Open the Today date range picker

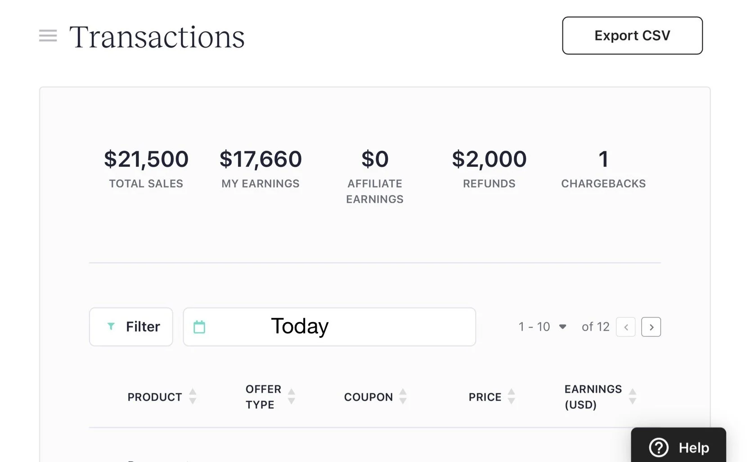pos(329,327)
